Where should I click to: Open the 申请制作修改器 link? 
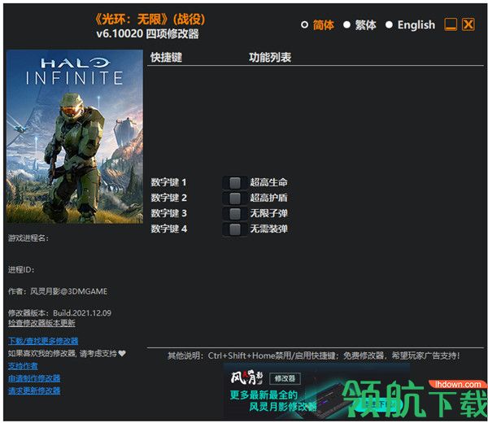click(x=34, y=378)
